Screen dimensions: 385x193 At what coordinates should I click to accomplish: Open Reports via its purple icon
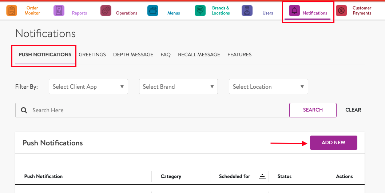(x=59, y=11)
